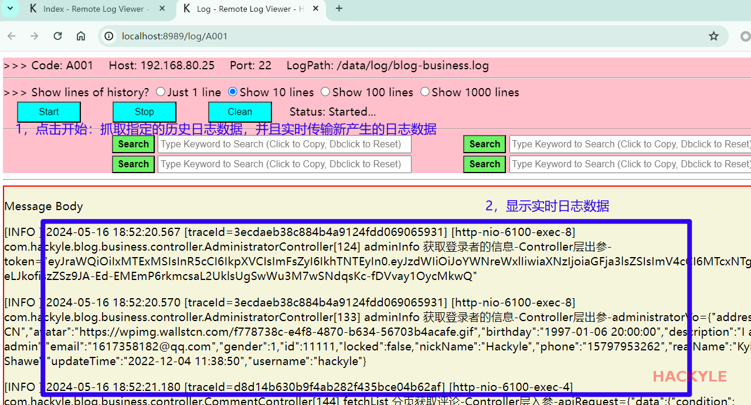Screen dimensions: 751x405
Task: Click the Code: A001 text
Action: (x=62, y=65)
